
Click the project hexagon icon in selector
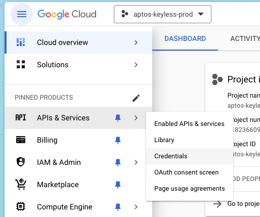(125, 14)
